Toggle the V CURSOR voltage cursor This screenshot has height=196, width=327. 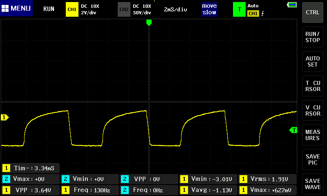312,111
